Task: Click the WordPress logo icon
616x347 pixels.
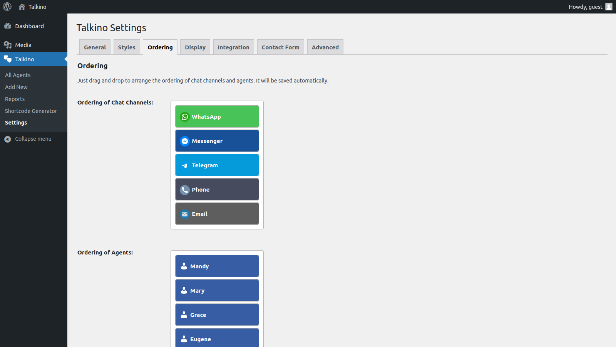Action: [7, 7]
